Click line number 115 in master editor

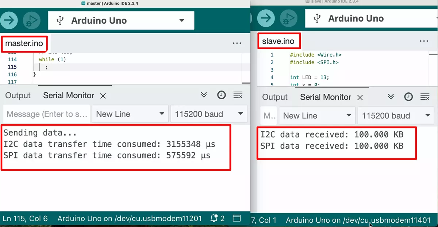pos(12,67)
